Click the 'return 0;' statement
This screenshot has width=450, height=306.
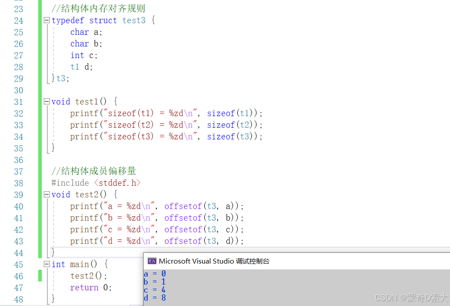(91, 288)
